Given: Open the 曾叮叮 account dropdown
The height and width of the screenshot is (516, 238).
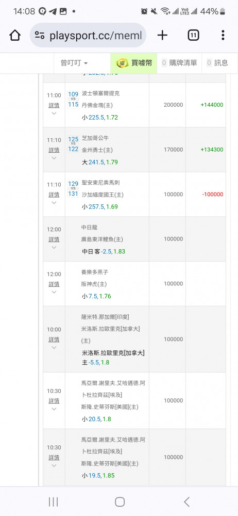Looking at the screenshot, I should coord(74,63).
